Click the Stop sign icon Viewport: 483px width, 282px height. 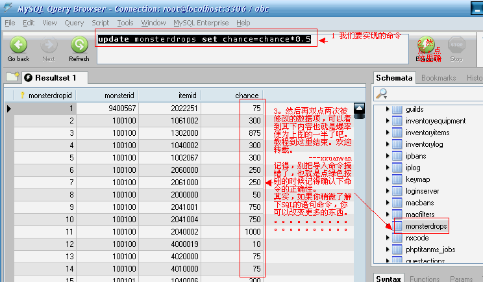[x=456, y=45]
